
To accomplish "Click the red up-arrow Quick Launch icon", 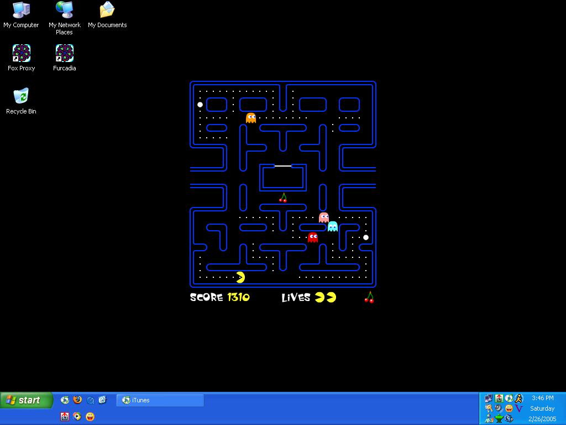I will tap(65, 417).
